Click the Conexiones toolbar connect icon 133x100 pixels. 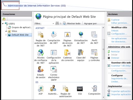click(4, 19)
